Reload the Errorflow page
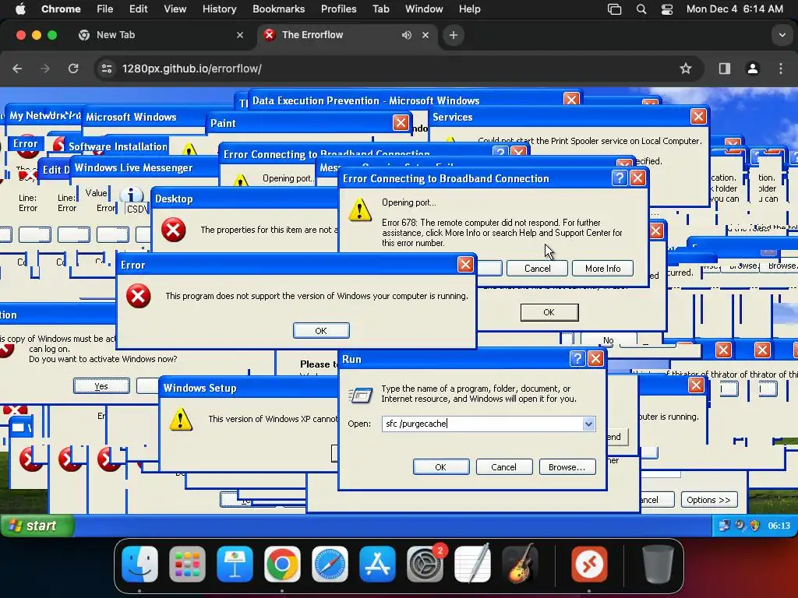Viewport: 798px width, 598px height. coord(73,69)
